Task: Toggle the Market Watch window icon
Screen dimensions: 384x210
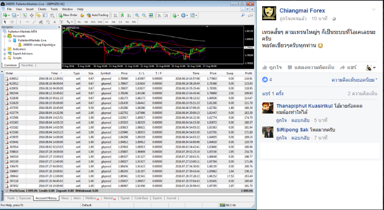Action: click(x=25, y=15)
